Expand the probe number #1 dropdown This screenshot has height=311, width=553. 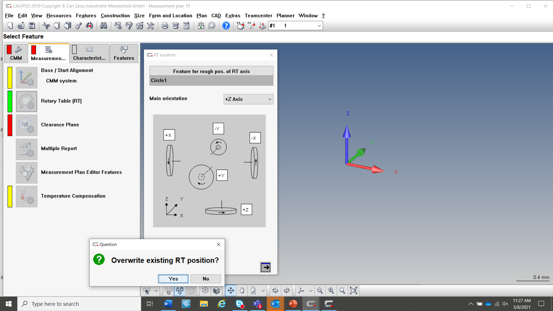coord(319,26)
